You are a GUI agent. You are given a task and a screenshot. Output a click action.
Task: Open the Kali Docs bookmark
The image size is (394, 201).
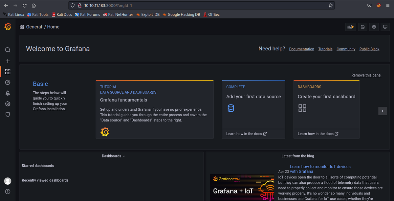click(x=62, y=14)
